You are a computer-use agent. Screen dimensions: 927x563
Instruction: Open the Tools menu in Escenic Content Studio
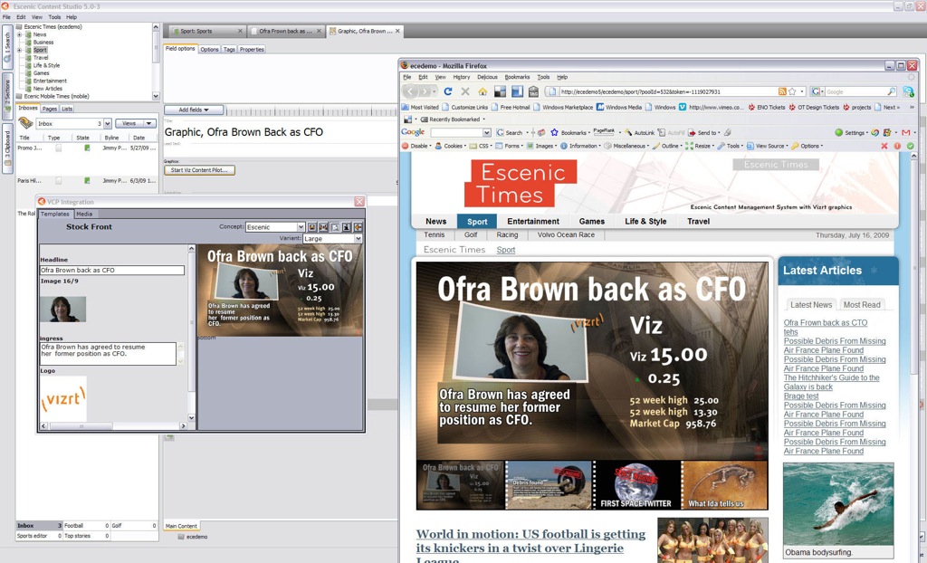[54, 17]
